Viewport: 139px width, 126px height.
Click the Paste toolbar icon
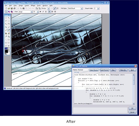[x=24, y=8]
